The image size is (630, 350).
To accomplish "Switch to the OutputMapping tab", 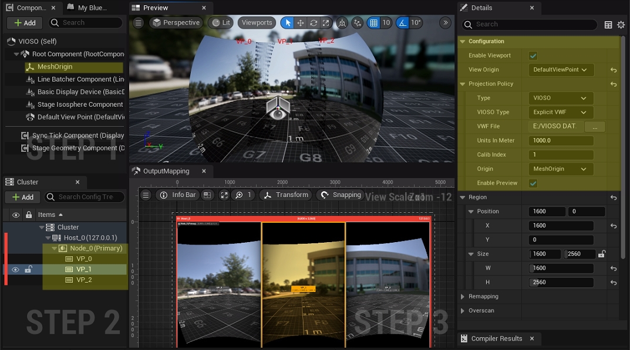I will coord(166,171).
